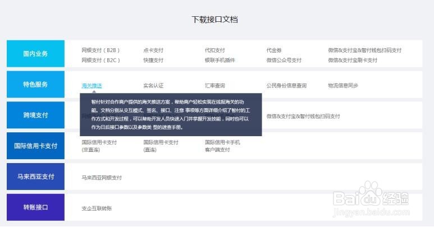Screen dimensions: 434x227
Task: Open the 国际信用卡支付 (直连) link
Action: [161, 146]
